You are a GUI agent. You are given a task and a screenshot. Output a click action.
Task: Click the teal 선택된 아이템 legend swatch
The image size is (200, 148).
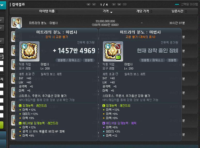coord(177,4)
